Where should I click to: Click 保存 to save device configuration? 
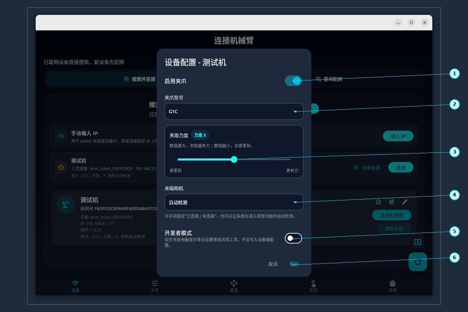click(294, 264)
